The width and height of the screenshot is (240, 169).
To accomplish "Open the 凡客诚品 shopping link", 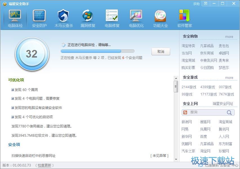I will 207,46.
